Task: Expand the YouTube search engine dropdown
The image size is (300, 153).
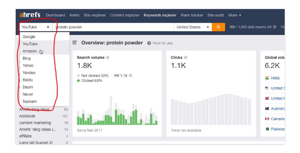Action: [36, 27]
